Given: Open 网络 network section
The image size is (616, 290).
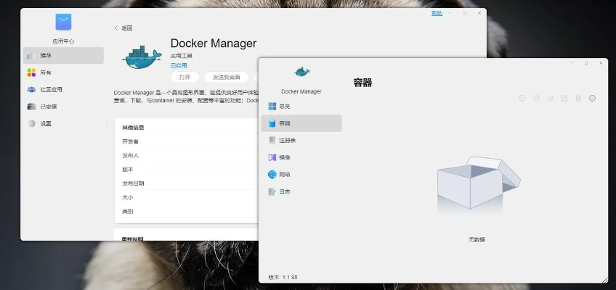Looking at the screenshot, I should tap(284, 175).
